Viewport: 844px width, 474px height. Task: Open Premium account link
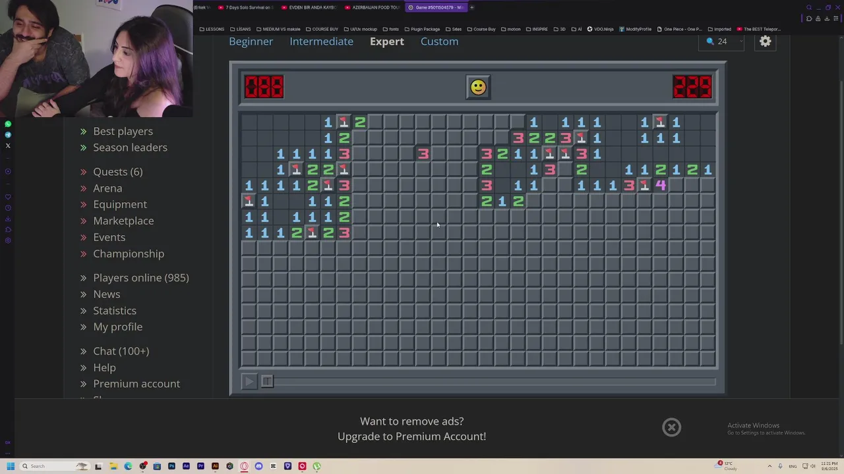[x=136, y=384]
